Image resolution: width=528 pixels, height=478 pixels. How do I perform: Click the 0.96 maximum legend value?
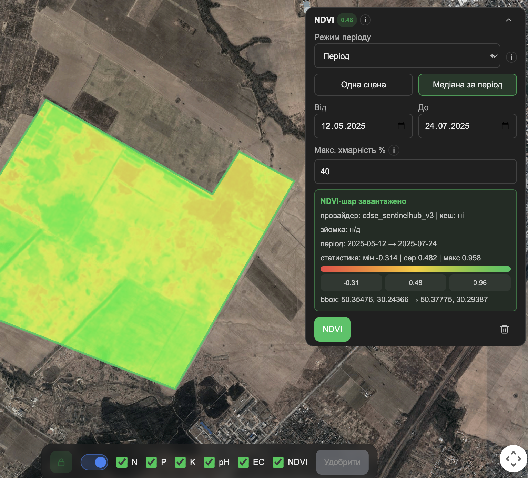[x=480, y=283]
